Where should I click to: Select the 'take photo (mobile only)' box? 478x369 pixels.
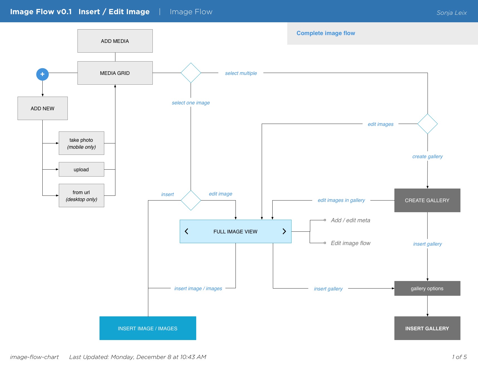[81, 143]
